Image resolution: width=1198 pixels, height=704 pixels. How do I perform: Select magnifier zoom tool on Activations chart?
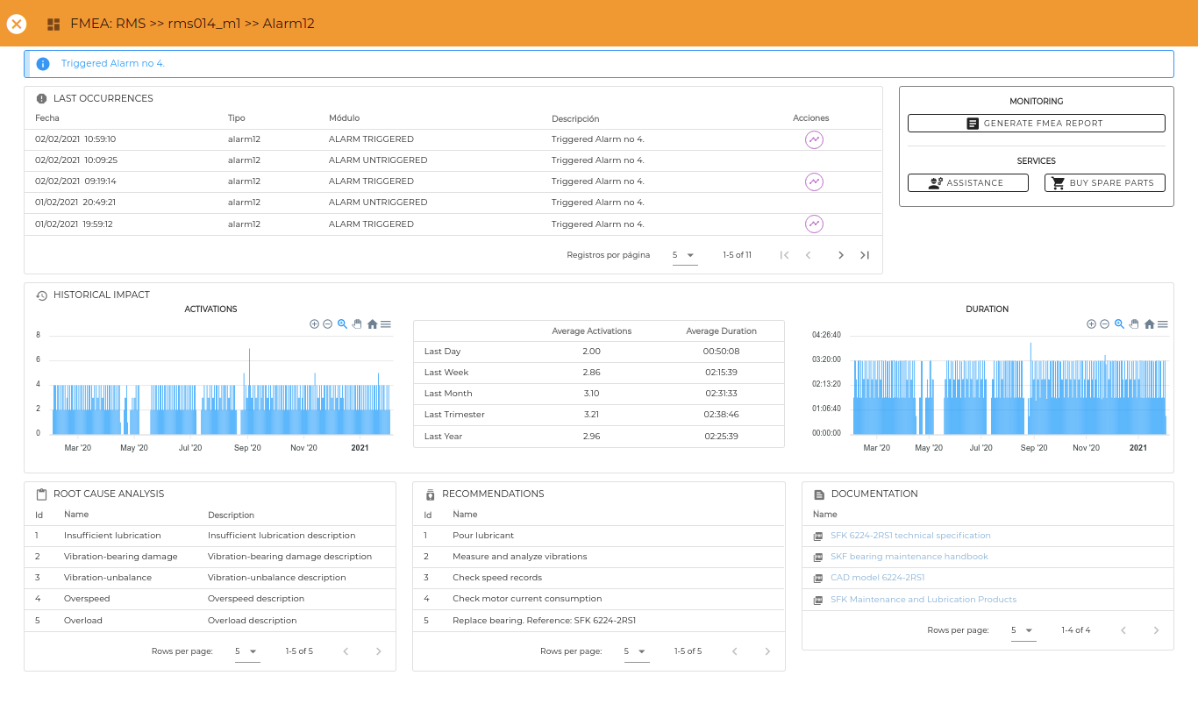pos(342,324)
